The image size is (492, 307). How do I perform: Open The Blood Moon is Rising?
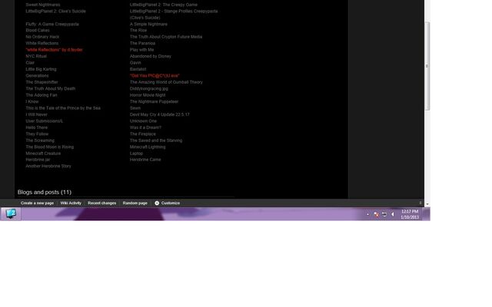[x=49, y=147]
